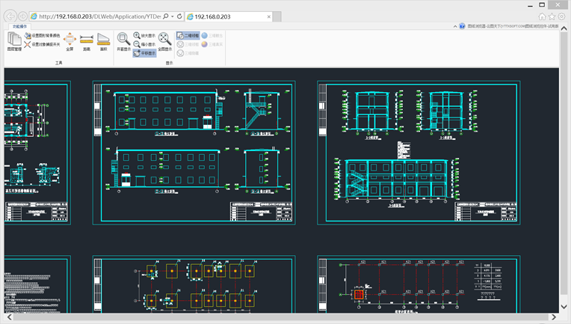
Task: Open browser settings gear menu
Action: pyautogui.click(x=561, y=16)
